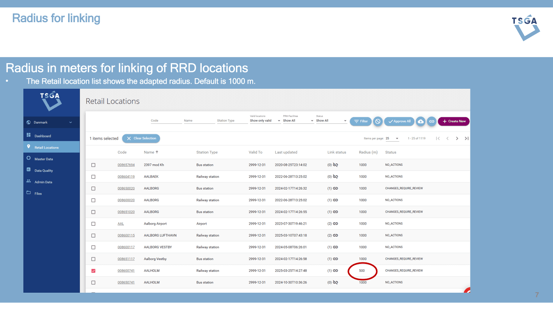Image resolution: width=553 pixels, height=311 pixels.
Task: Open Master Data section
Action: (51, 159)
